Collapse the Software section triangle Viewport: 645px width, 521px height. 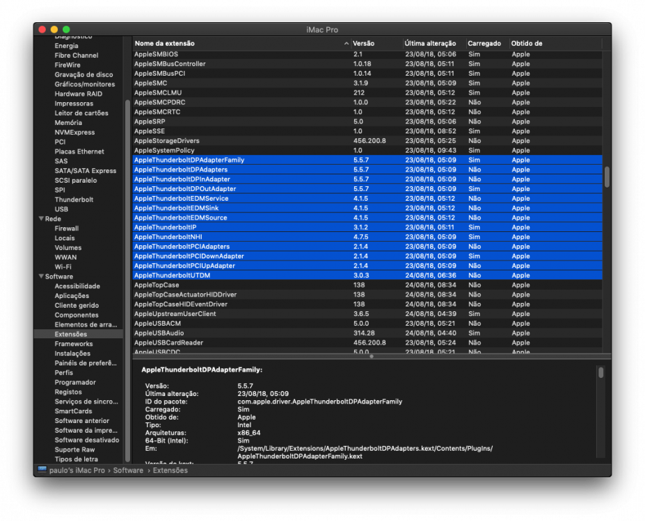[x=41, y=276]
